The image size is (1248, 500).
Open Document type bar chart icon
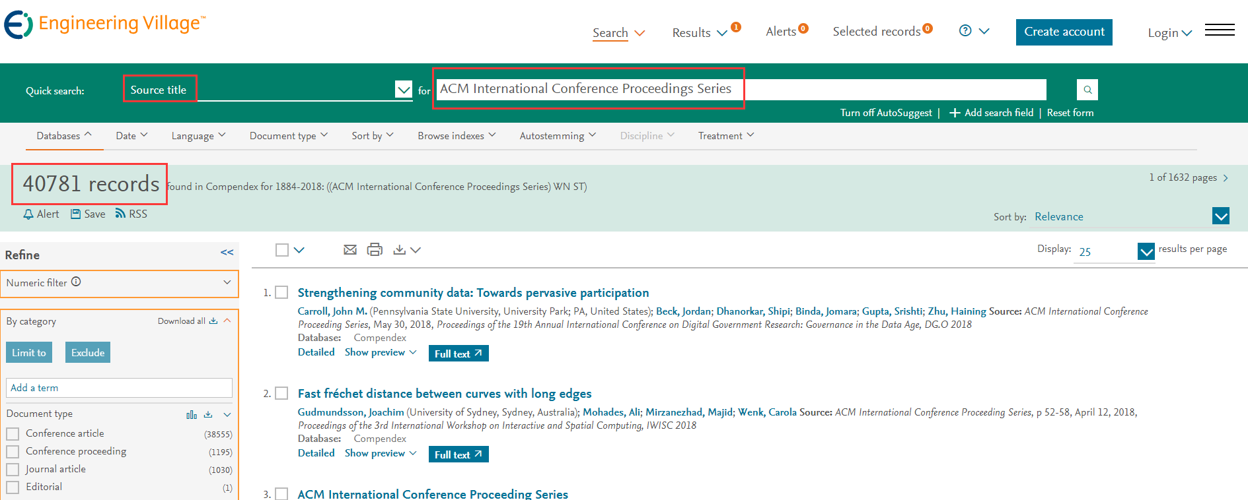192,414
